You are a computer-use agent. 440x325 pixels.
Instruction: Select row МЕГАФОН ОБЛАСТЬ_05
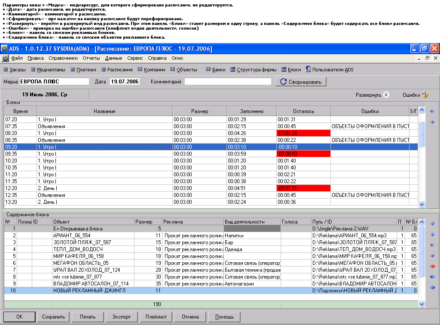click(211, 263)
